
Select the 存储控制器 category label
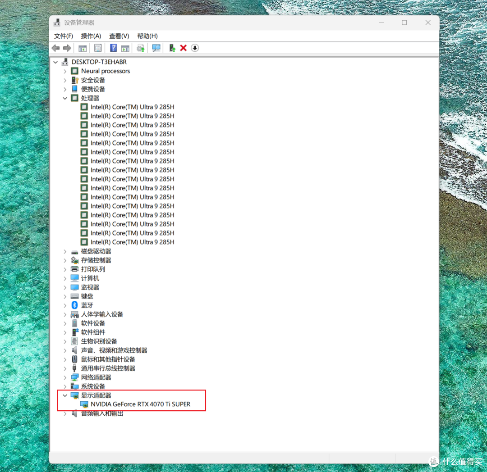(x=96, y=260)
